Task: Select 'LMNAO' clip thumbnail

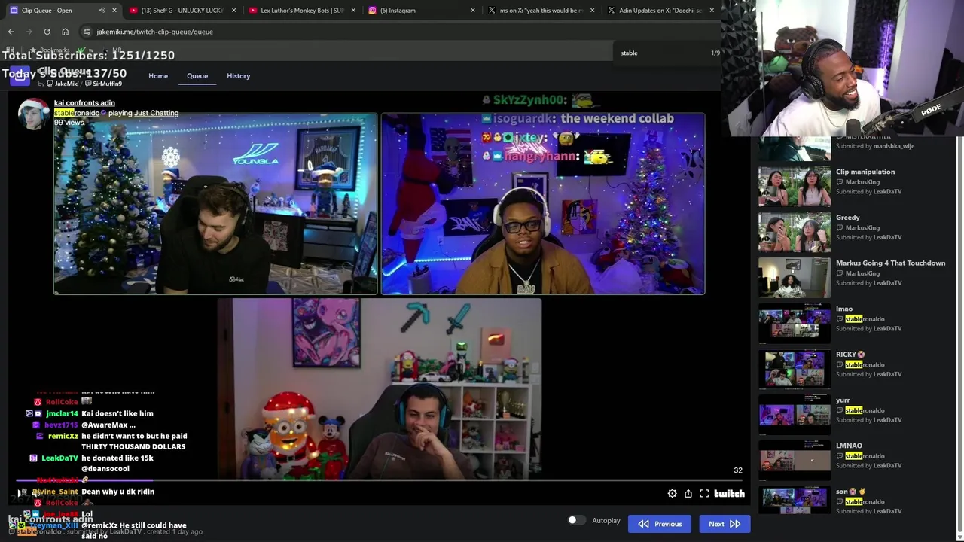Action: 795,460
